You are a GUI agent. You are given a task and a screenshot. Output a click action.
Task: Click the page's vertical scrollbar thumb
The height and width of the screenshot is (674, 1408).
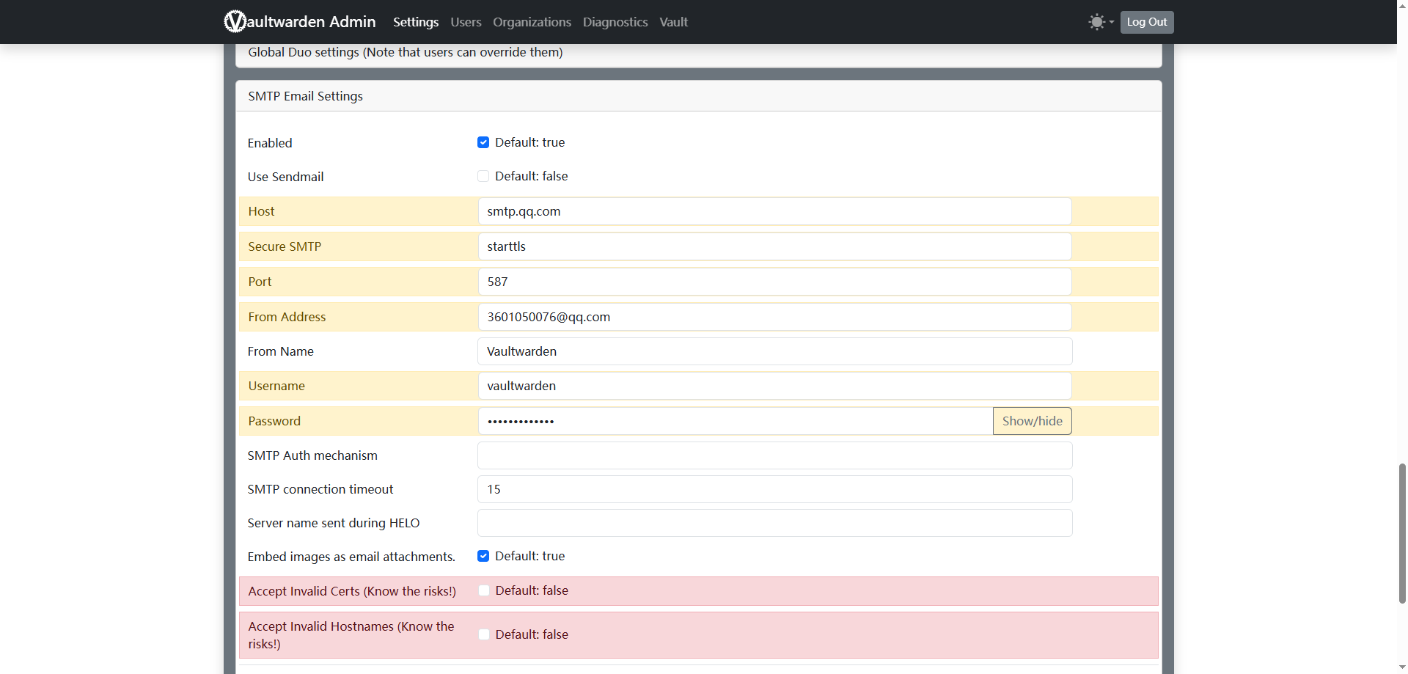coord(1402,532)
